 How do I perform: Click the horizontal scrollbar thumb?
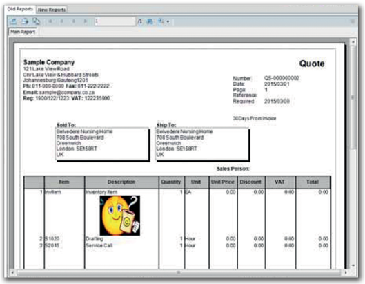pyautogui.click(x=178, y=272)
